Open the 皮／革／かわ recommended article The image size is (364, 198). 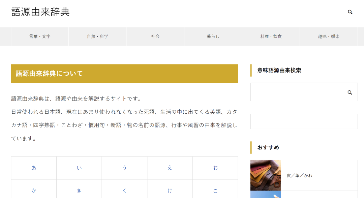[x=300, y=175]
